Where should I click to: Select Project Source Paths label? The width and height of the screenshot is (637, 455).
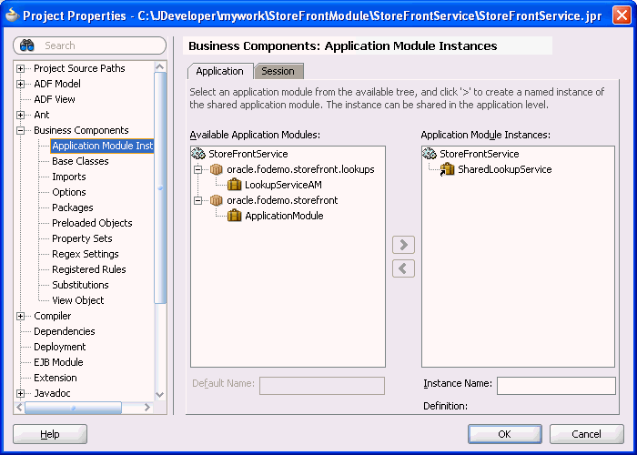(79, 68)
